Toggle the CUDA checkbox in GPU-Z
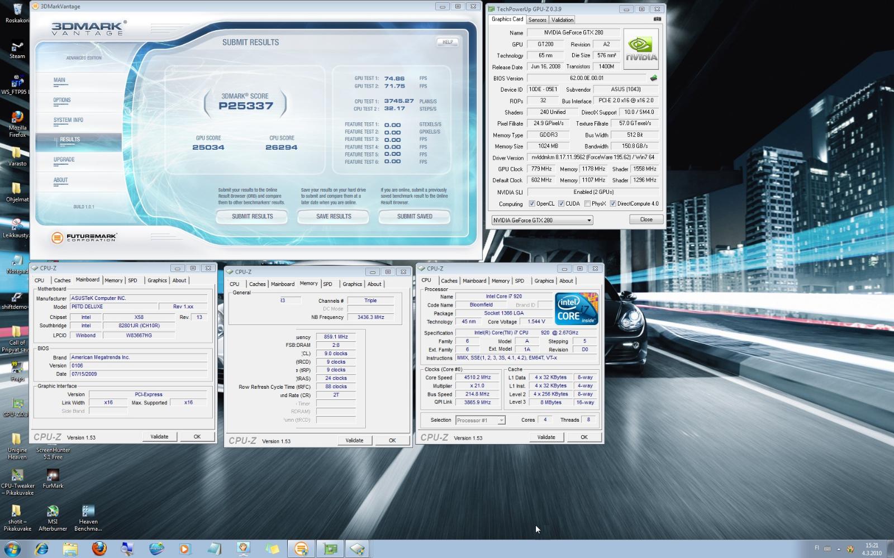 coord(561,204)
